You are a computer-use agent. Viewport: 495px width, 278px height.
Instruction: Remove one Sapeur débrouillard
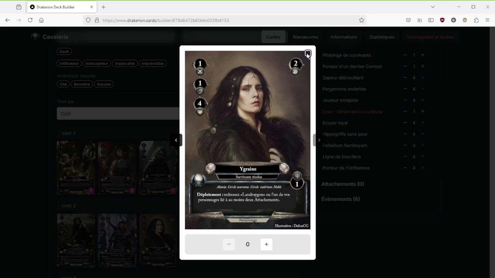pos(405,78)
